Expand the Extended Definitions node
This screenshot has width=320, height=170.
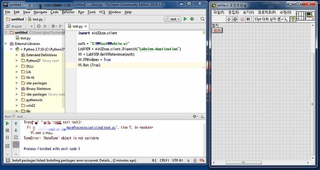pyautogui.click(x=17, y=55)
